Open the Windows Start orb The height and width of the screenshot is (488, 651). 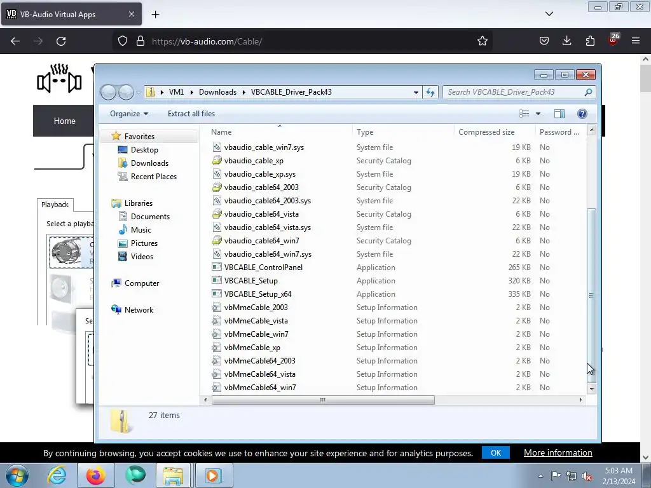tap(17, 475)
